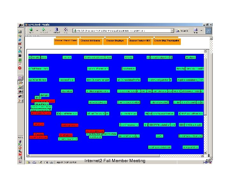This screenshot has width=230, height=172.
Task: Click the green Back arrow in Mozilla
Action: (31, 30)
